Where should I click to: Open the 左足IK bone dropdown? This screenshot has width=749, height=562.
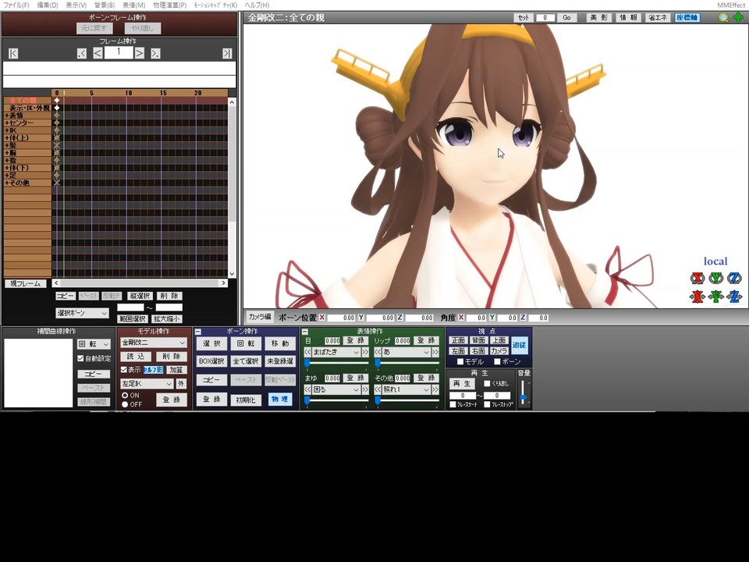click(147, 384)
